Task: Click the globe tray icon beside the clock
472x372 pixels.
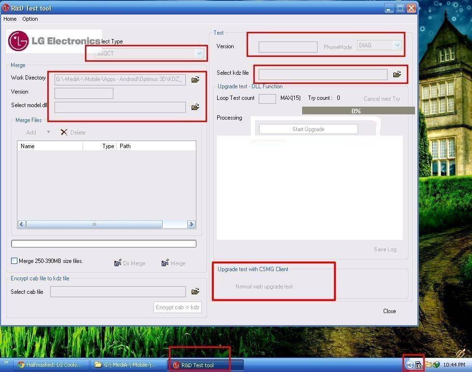Action: pos(436,365)
